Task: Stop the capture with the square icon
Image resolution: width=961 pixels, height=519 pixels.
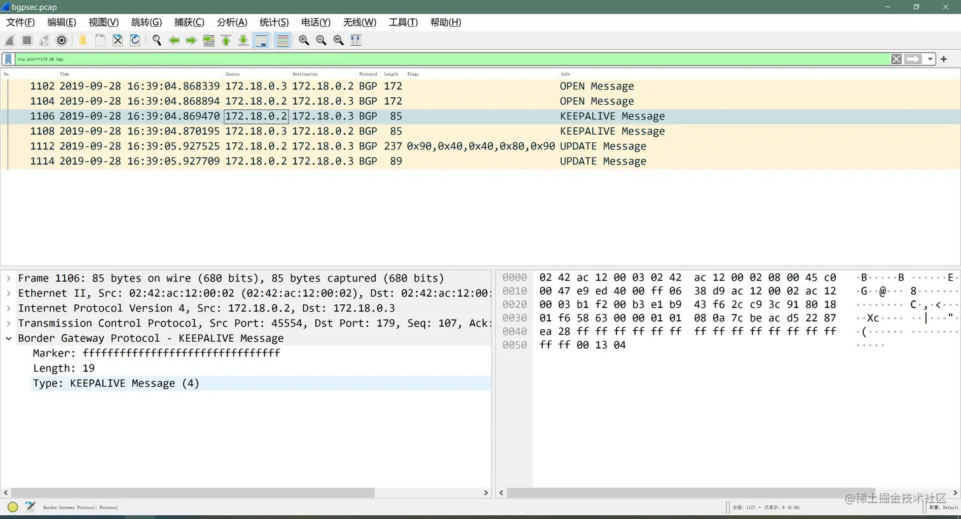Action: (27, 40)
